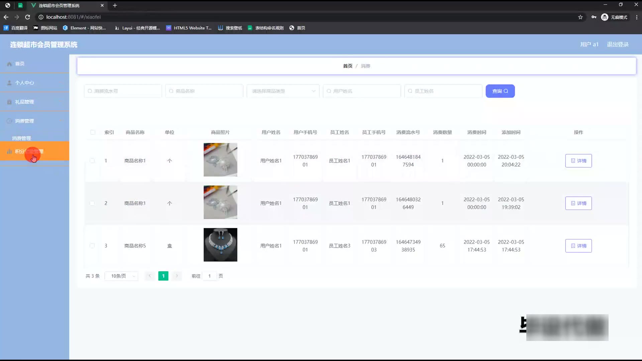Click the gift management sidebar icon
642x361 pixels.
coord(9,102)
